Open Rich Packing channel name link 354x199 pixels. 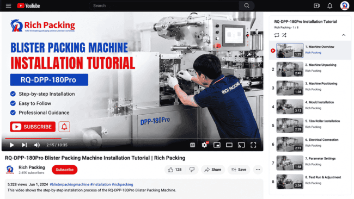click(x=32, y=167)
